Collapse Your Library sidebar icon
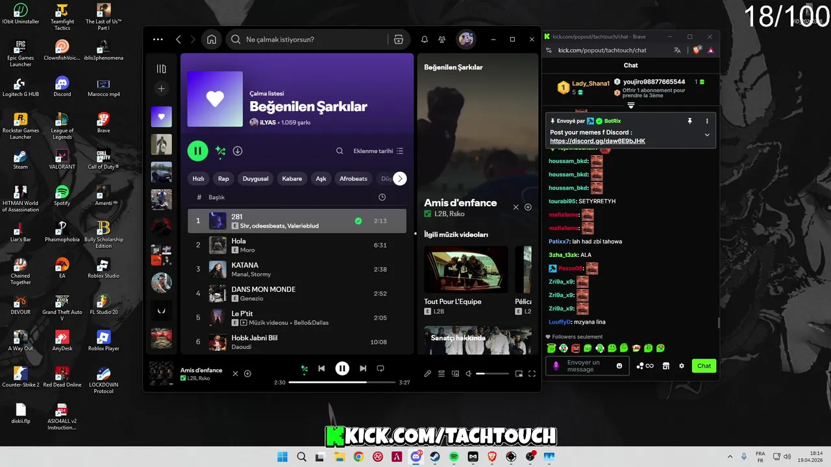This screenshot has height=467, width=831. pyautogui.click(x=162, y=69)
